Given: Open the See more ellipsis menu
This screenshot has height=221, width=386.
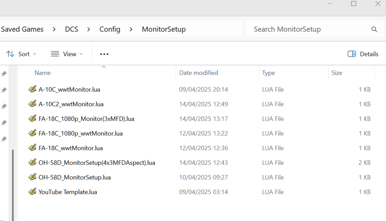Looking at the screenshot, I should click(x=104, y=54).
